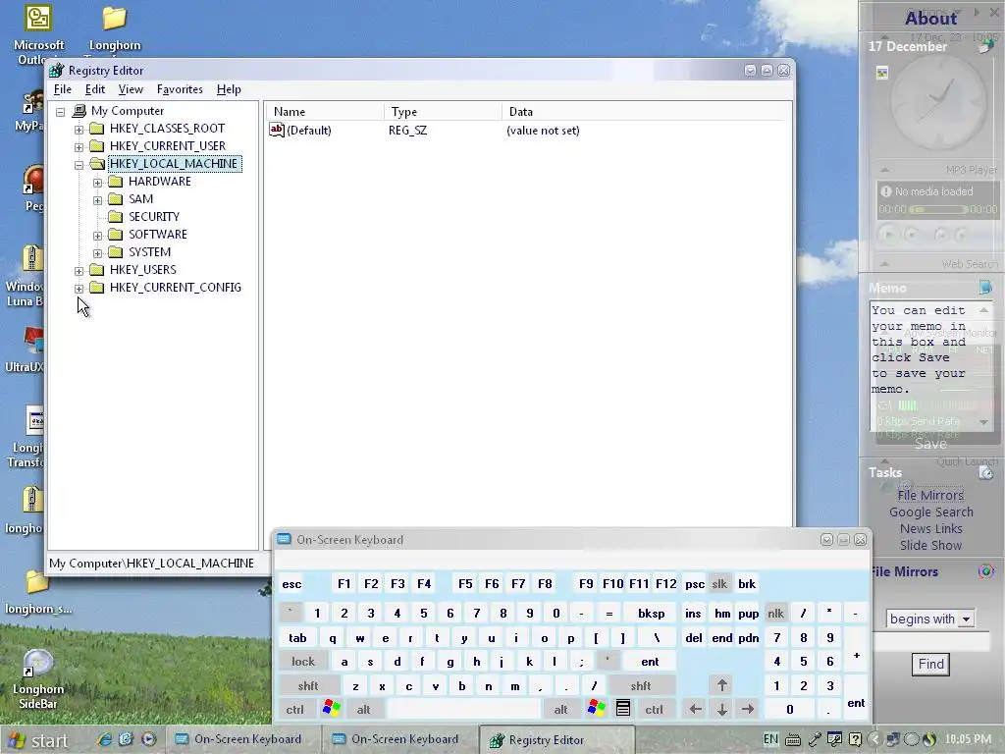The image size is (1005, 754).
Task: Click the Find button in sidebar
Action: 930,664
